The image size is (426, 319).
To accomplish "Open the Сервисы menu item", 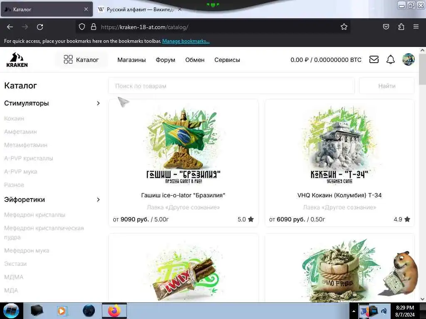I will pos(227,60).
